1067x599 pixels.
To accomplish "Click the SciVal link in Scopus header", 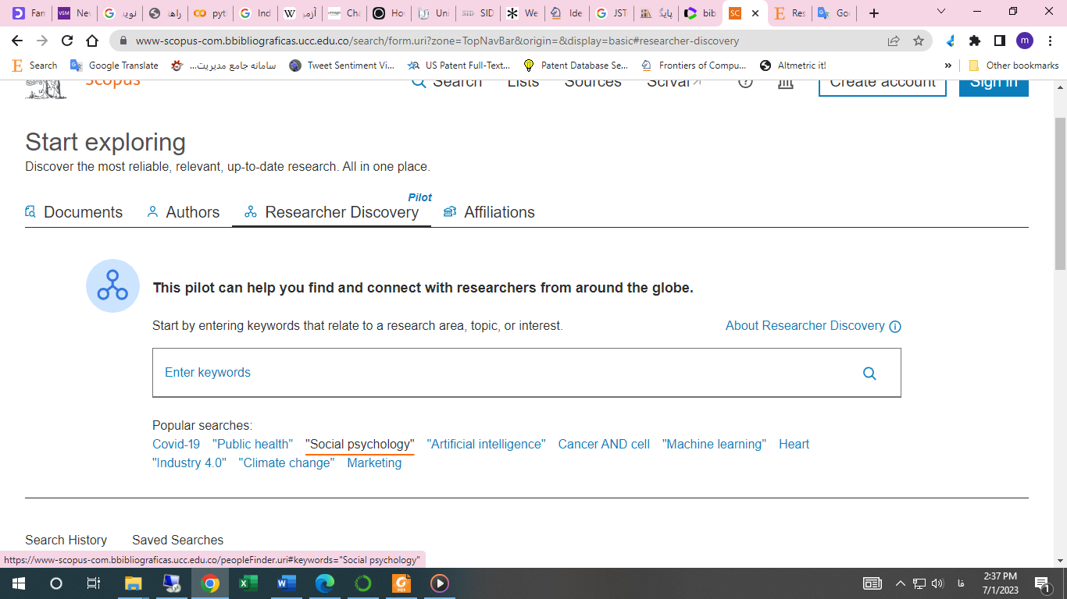I will [x=675, y=81].
